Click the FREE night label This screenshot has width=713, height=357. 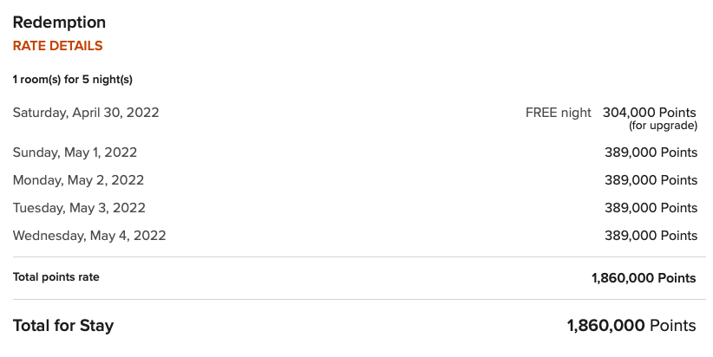559,113
